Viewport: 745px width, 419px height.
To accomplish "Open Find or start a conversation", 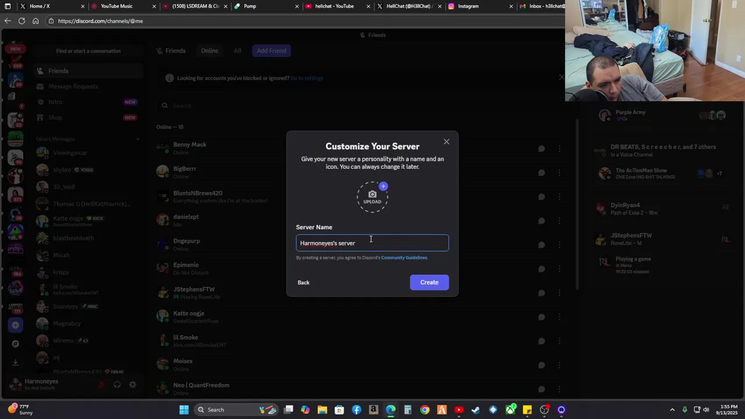I will tap(88, 51).
